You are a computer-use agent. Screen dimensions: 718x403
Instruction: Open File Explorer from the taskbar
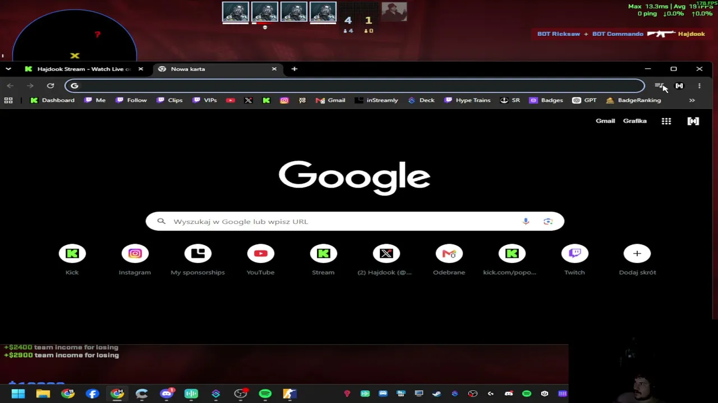(x=43, y=393)
